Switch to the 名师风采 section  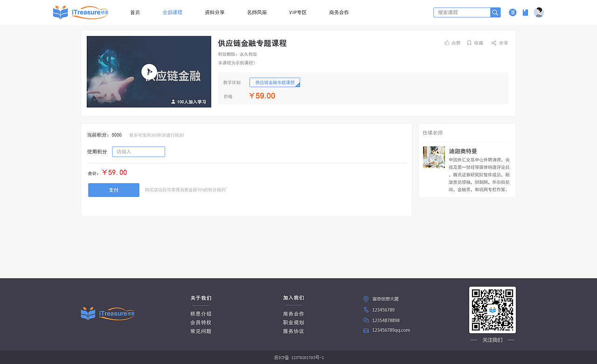[x=257, y=12]
